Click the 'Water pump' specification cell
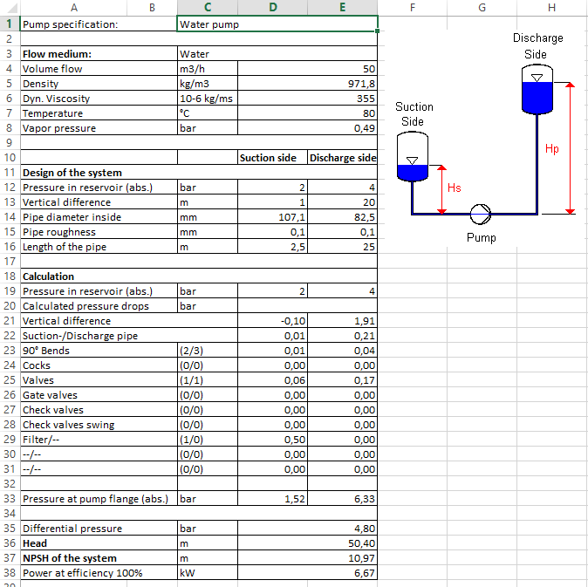588x587 pixels. pyautogui.click(x=277, y=24)
